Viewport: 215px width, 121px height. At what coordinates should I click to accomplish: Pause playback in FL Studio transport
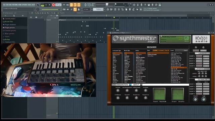coord(46,5)
